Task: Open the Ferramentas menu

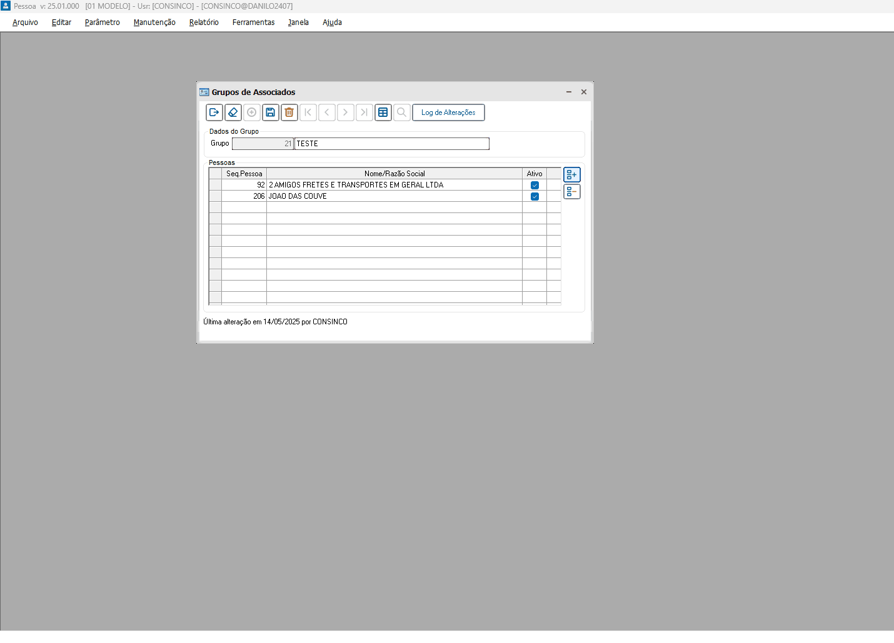Action: 254,22
